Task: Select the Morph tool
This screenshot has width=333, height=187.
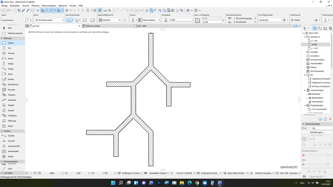Action: pyautogui.click(x=12, y=110)
